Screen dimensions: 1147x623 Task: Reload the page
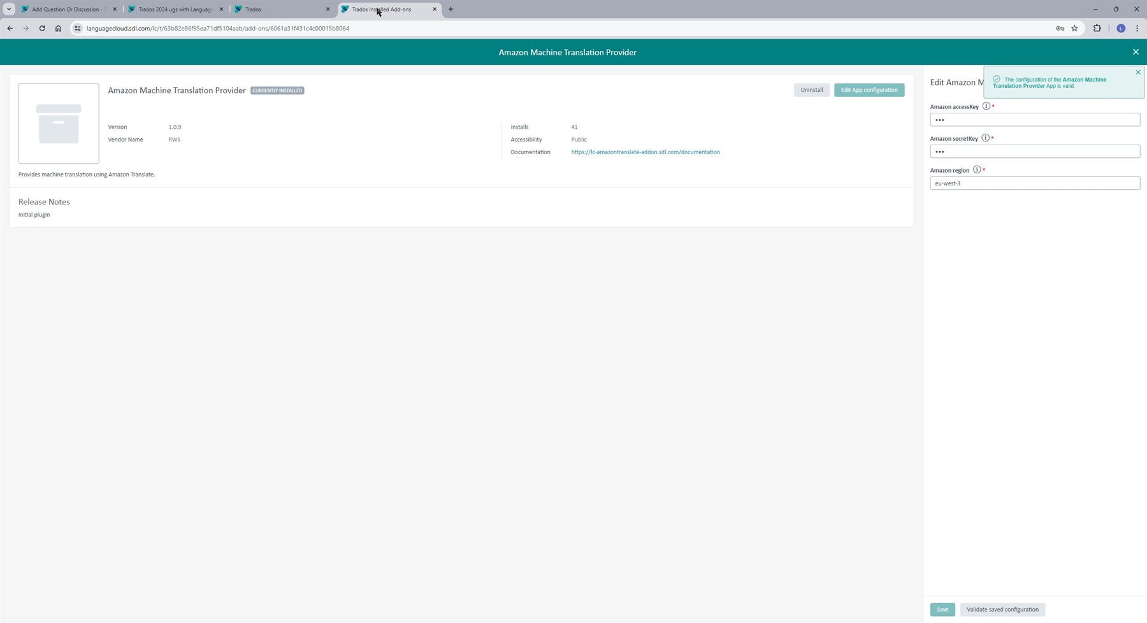point(42,29)
